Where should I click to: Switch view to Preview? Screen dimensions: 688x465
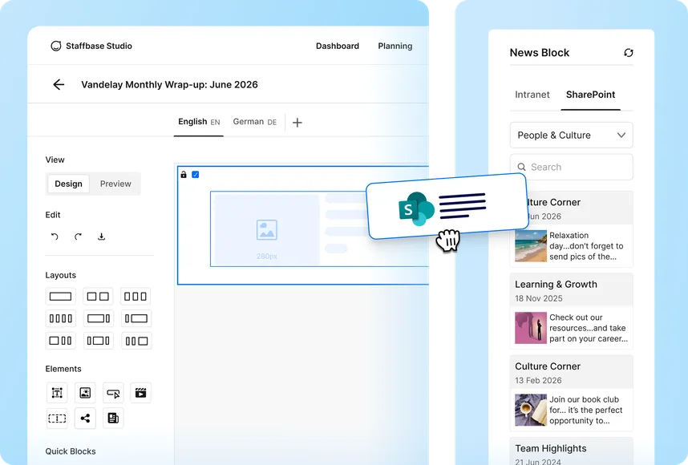[x=115, y=184]
